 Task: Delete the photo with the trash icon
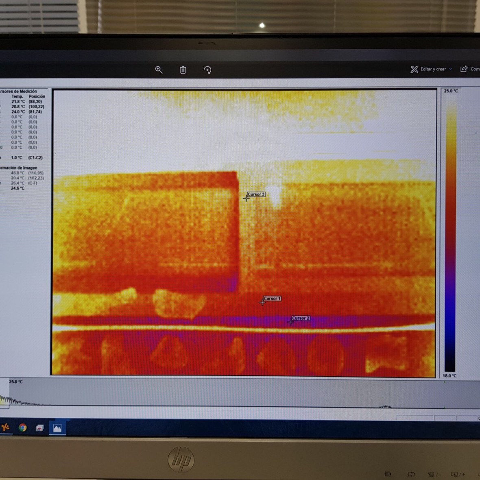183,70
